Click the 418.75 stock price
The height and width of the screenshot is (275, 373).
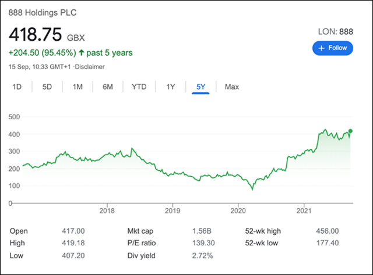click(35, 34)
